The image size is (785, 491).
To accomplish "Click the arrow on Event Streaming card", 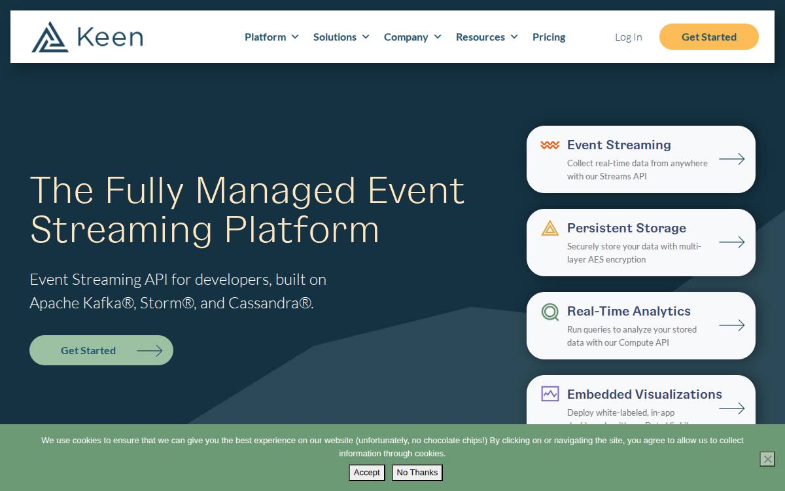I will click(732, 159).
